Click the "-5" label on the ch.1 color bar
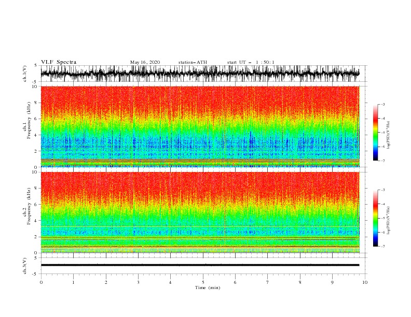The height and width of the screenshot is (317, 411). pyautogui.click(x=382, y=133)
